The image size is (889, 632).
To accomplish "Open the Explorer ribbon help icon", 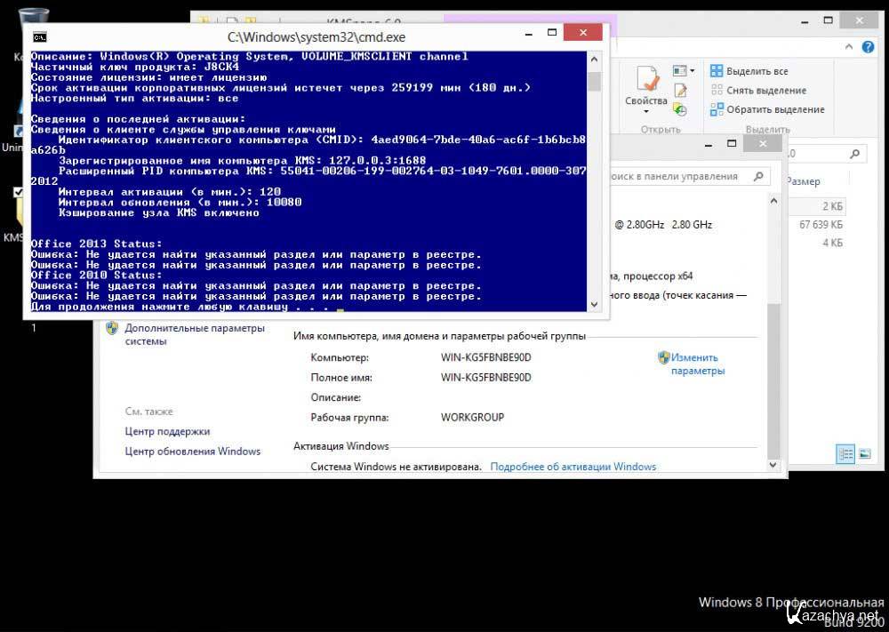I will tap(869, 47).
